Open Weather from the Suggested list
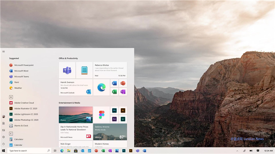Image resolution: width=275 pixels, height=154 pixels. tap(16, 88)
